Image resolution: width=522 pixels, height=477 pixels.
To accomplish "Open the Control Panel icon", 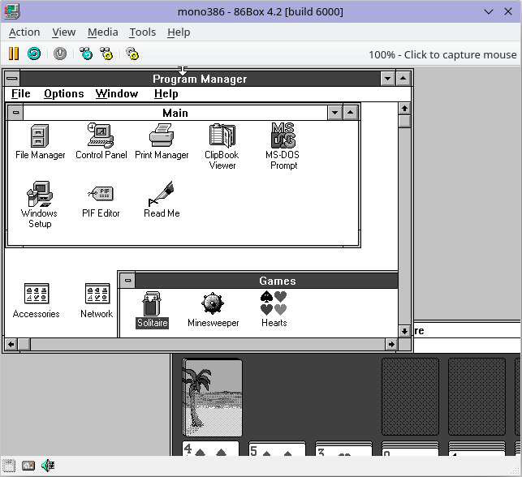I will [x=101, y=141].
